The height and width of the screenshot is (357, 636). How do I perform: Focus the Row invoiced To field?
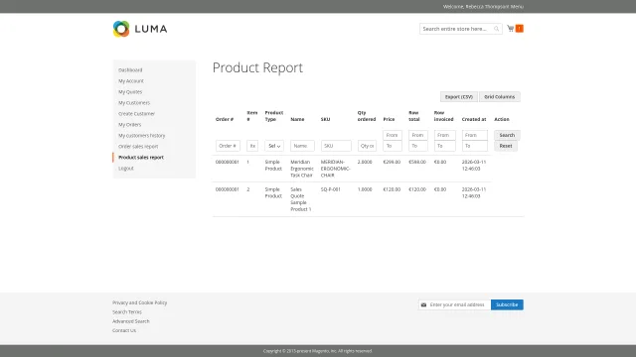pos(445,146)
